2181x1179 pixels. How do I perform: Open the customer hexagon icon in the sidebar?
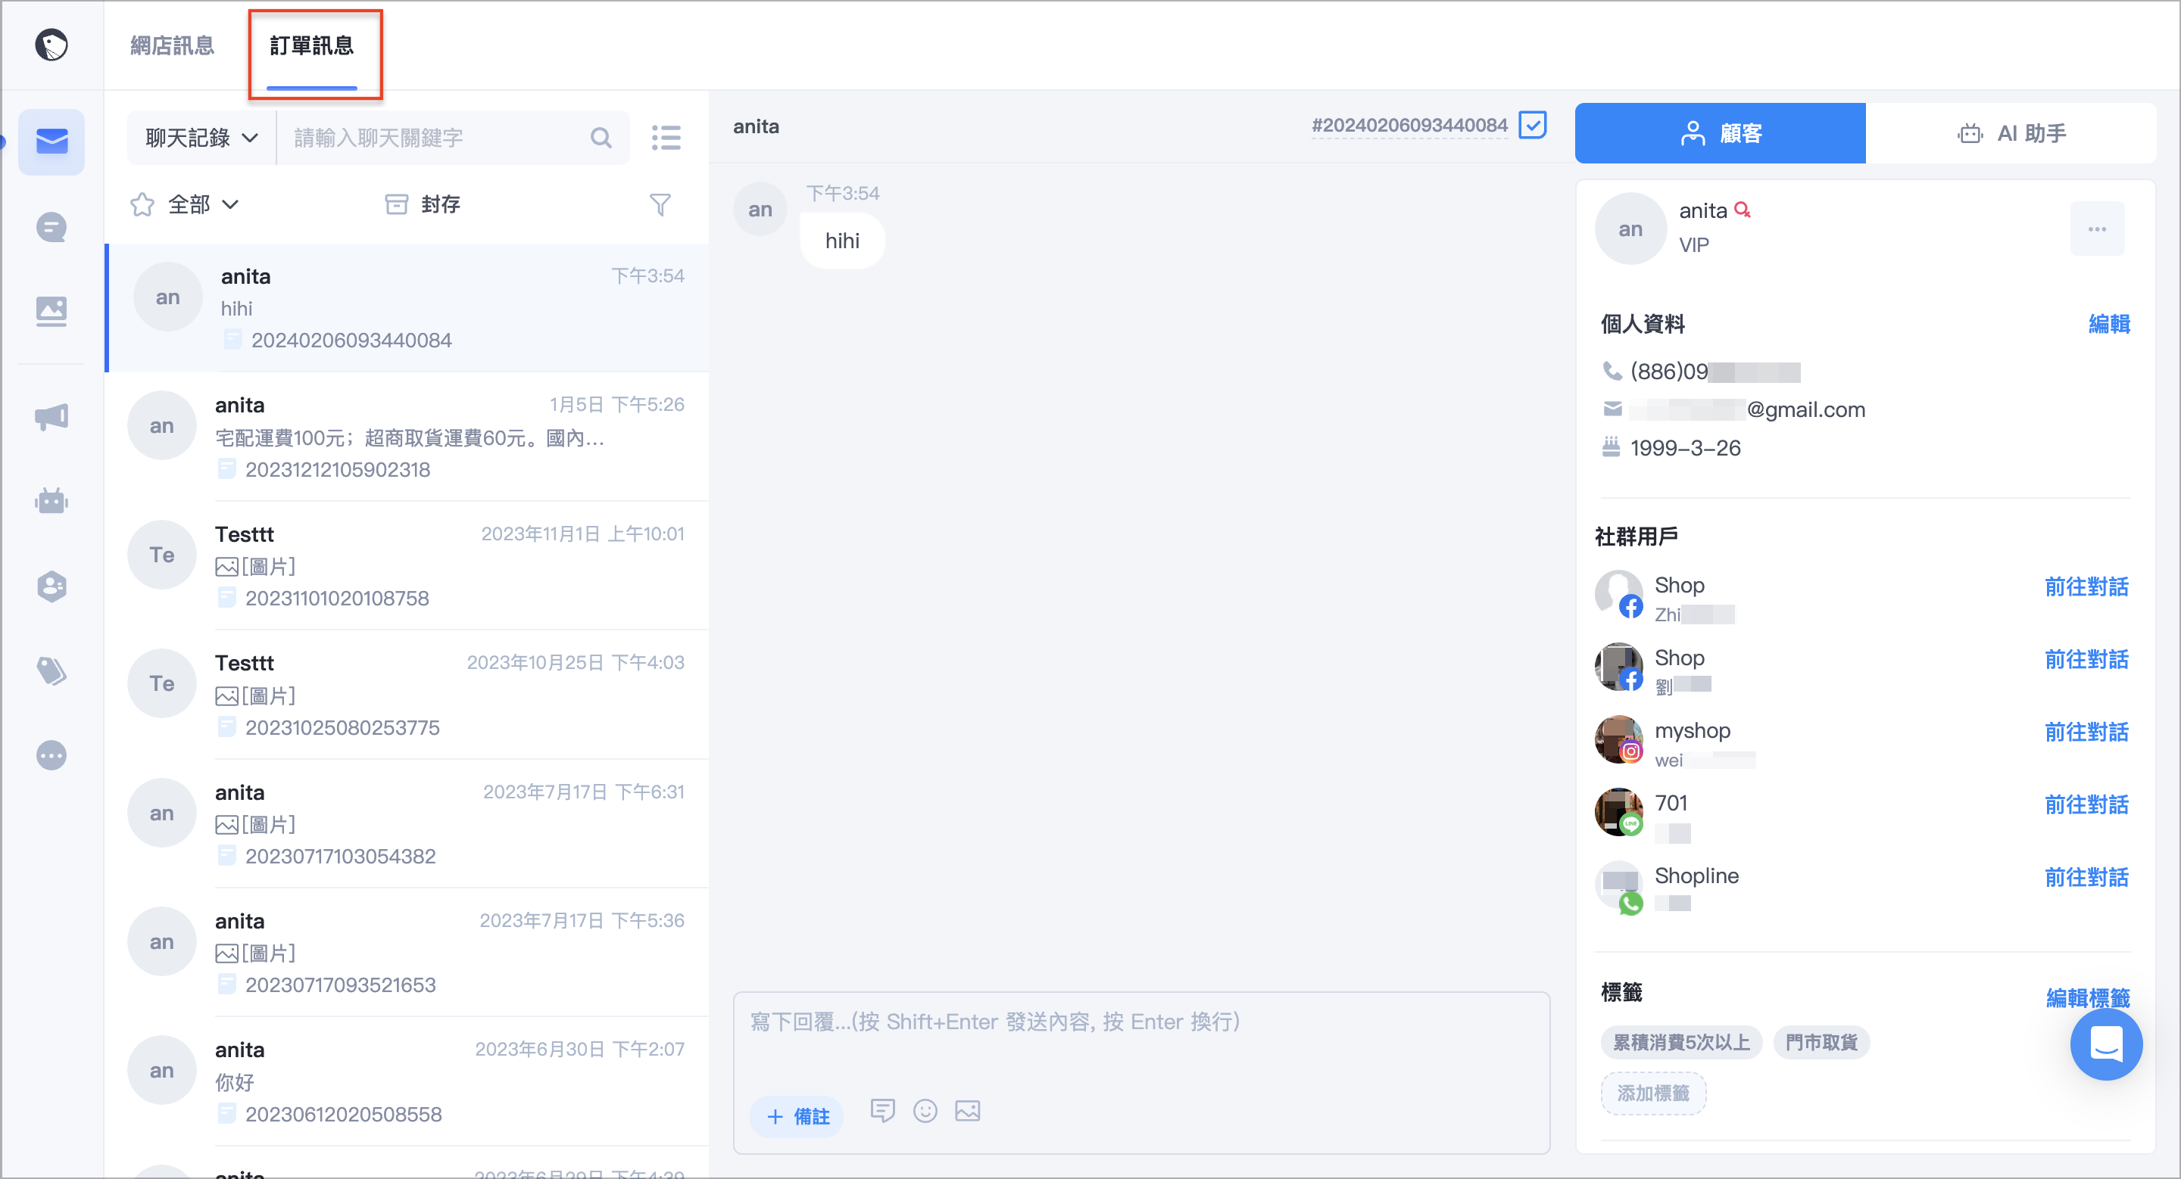[51, 585]
